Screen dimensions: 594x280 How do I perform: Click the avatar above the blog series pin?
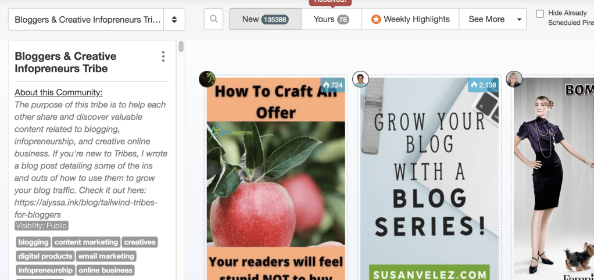(361, 79)
